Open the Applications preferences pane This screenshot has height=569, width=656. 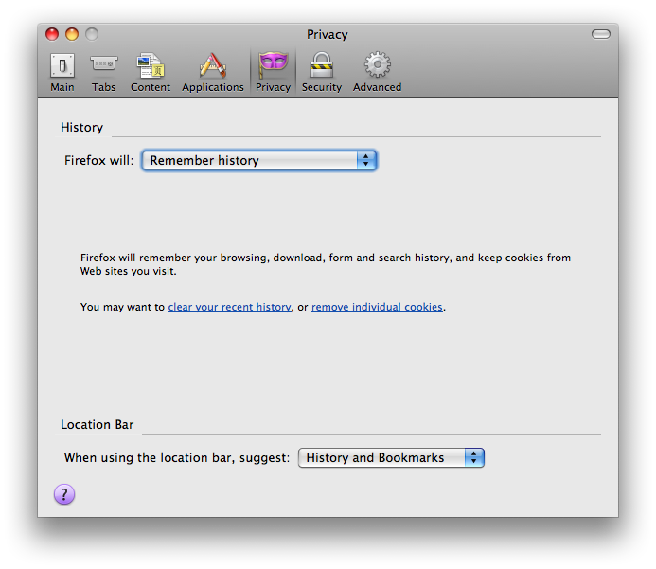coord(213,72)
